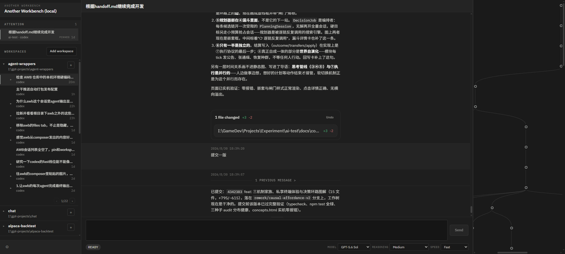The width and height of the screenshot is (565, 254).
Task: Click the timestamp 2026/8/30 18:39:20
Action: pyautogui.click(x=227, y=148)
